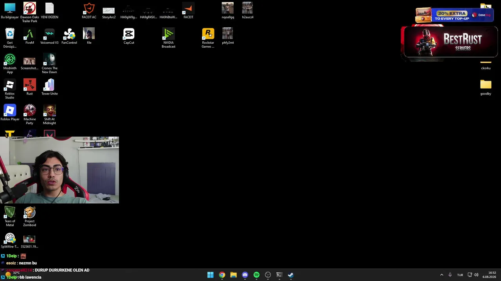
Task: Select the HA9gR4SX... file on desktop
Action: click(148, 12)
